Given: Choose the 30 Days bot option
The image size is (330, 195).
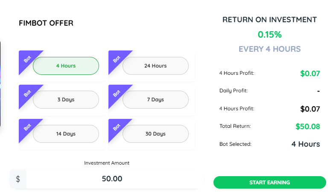Looking at the screenshot, I should pos(155,134).
